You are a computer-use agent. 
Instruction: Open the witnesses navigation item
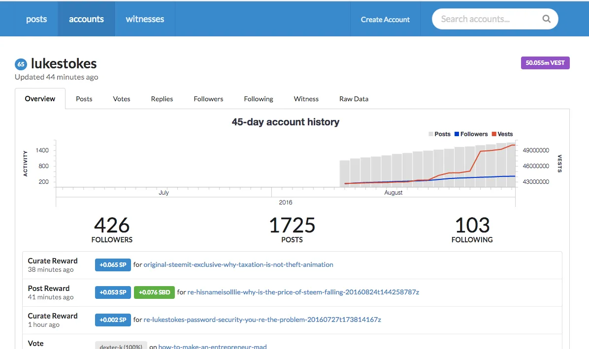click(145, 19)
